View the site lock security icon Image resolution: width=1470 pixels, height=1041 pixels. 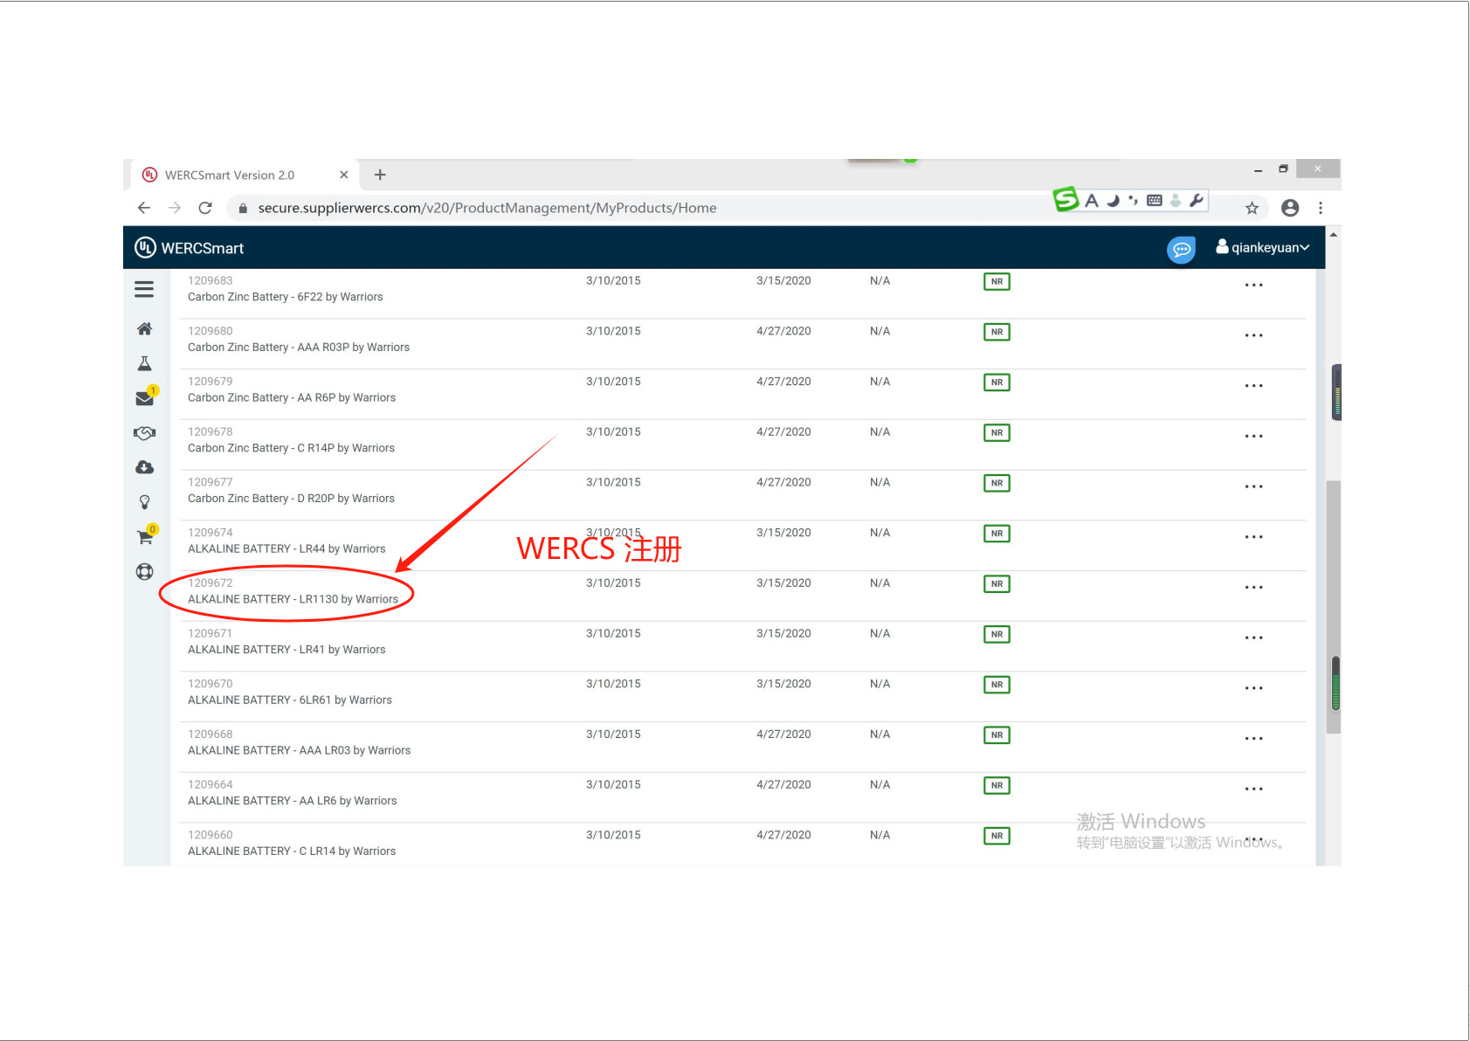click(243, 208)
